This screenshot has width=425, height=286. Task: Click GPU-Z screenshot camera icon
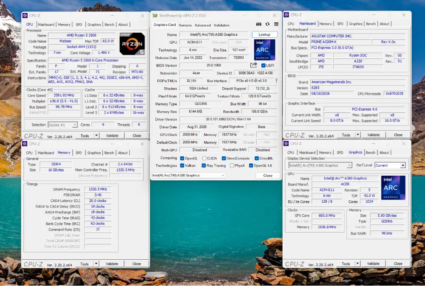258,24
